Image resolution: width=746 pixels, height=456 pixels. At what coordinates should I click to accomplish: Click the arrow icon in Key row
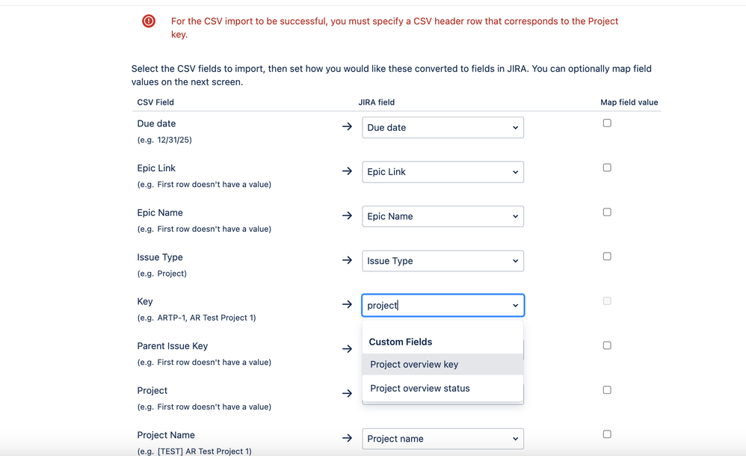point(348,305)
